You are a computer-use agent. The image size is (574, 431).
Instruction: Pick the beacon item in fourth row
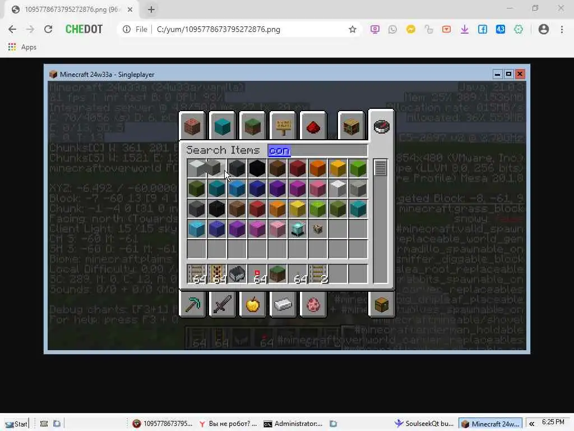[x=297, y=229]
